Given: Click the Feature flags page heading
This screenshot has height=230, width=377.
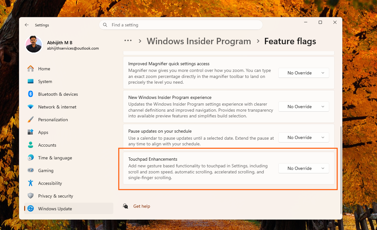Looking at the screenshot, I should (x=290, y=41).
